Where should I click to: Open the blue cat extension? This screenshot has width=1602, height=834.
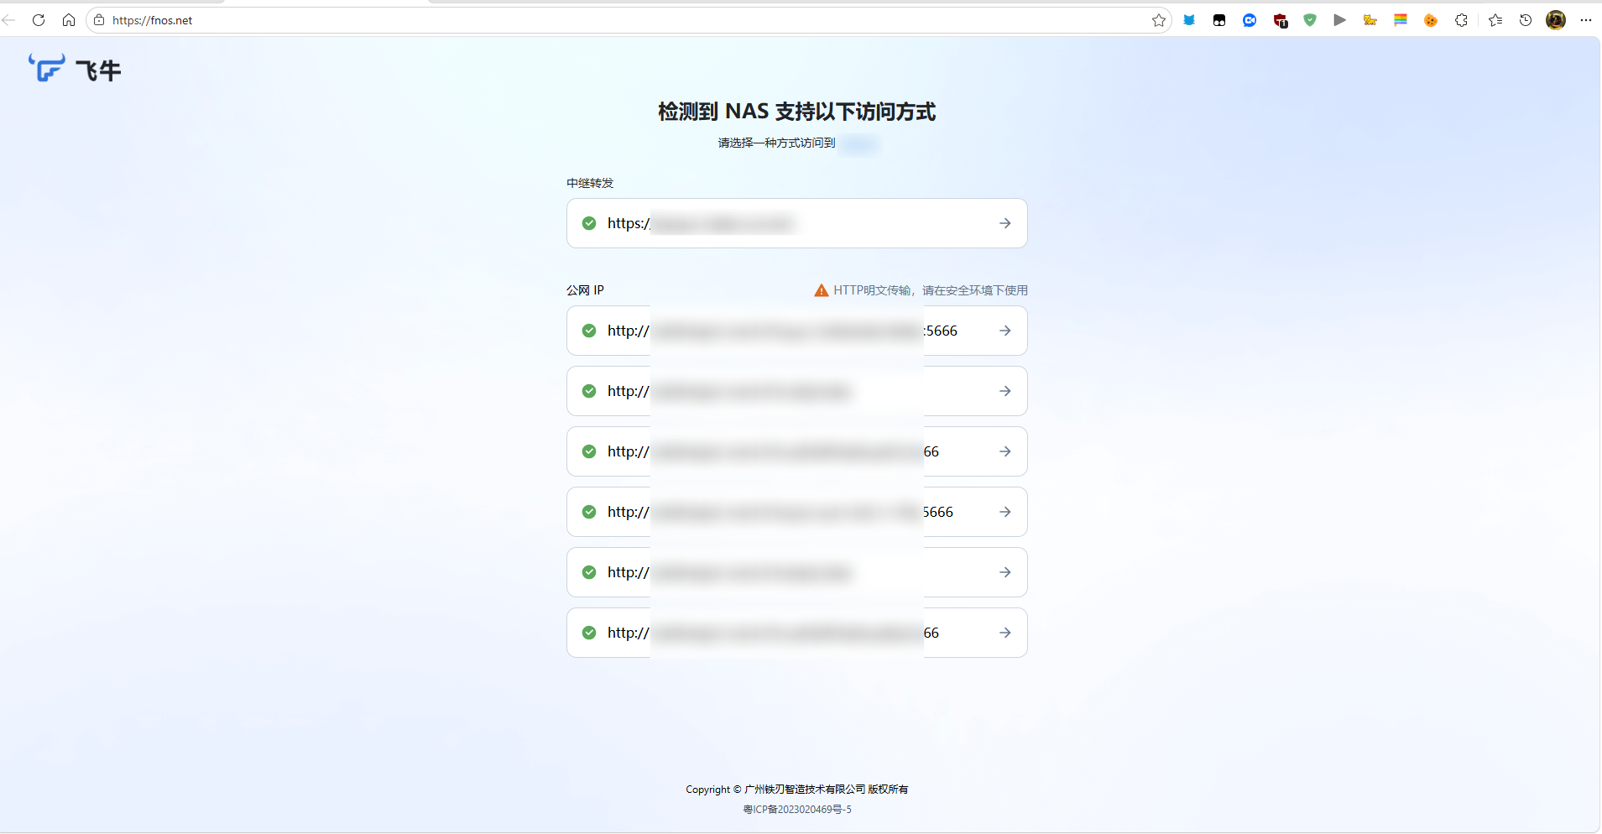[x=1189, y=20]
